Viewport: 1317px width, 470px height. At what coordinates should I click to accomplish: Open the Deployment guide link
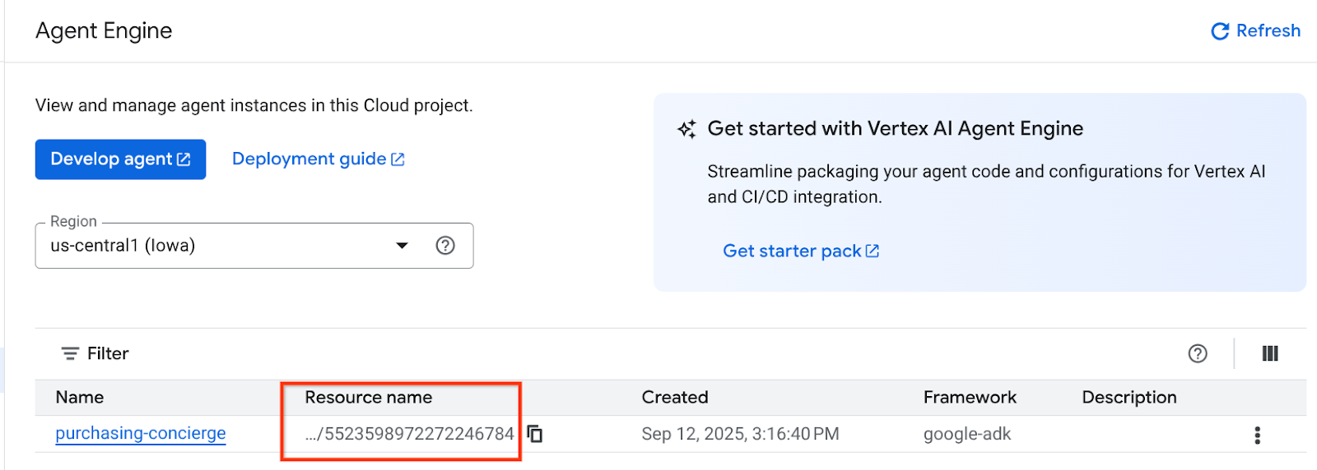(318, 159)
